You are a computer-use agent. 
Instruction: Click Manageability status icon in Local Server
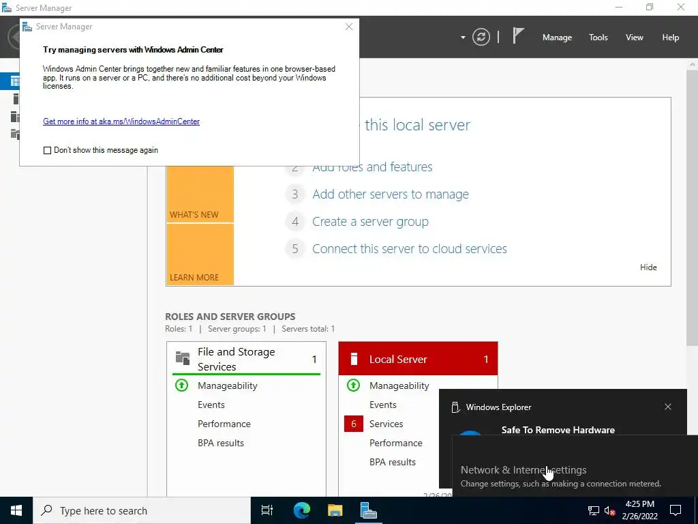(x=354, y=385)
